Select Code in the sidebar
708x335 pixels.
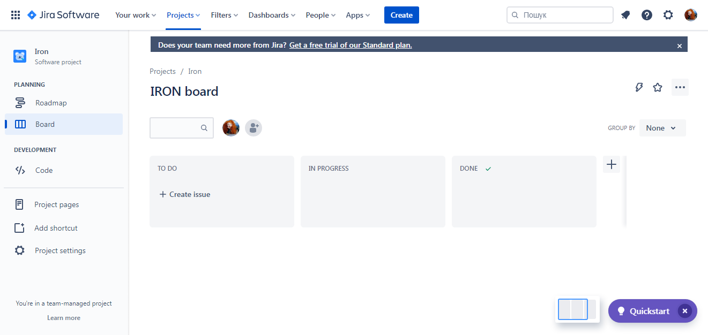(x=64, y=170)
